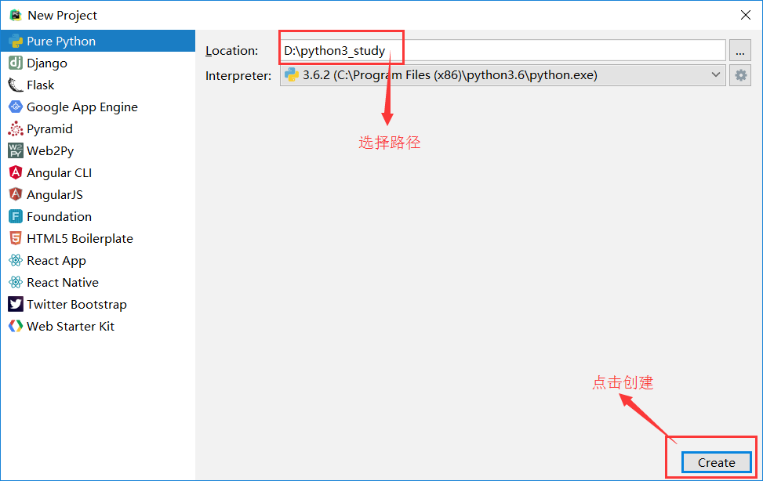Click the React App atom icon
The width and height of the screenshot is (763, 481).
[x=16, y=260]
